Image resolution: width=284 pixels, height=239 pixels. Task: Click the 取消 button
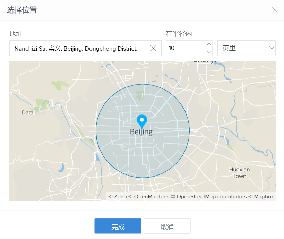(167, 226)
